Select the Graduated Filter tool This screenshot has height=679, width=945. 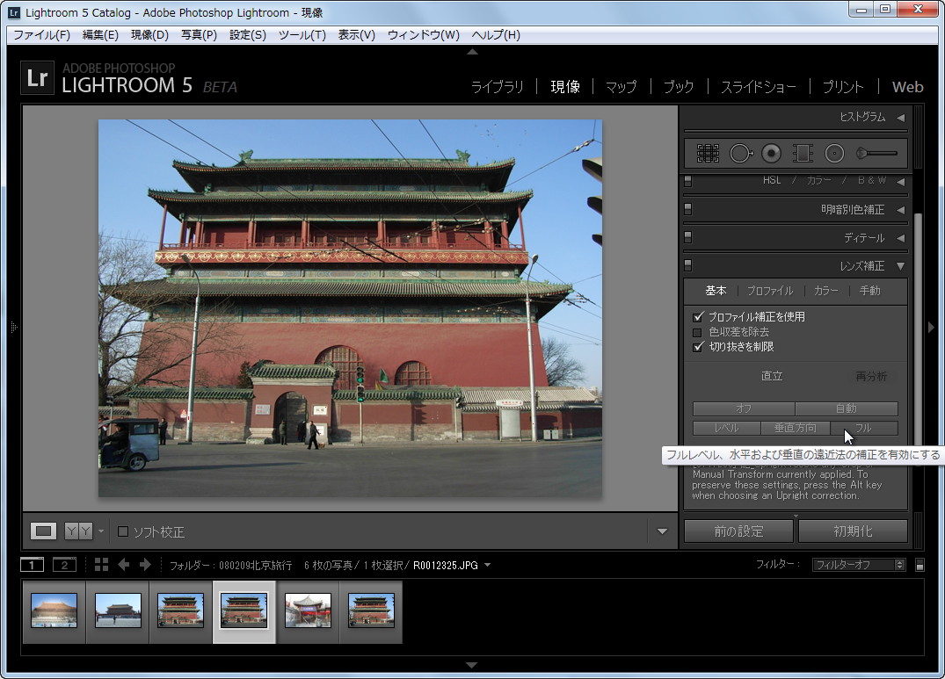pyautogui.click(x=803, y=154)
